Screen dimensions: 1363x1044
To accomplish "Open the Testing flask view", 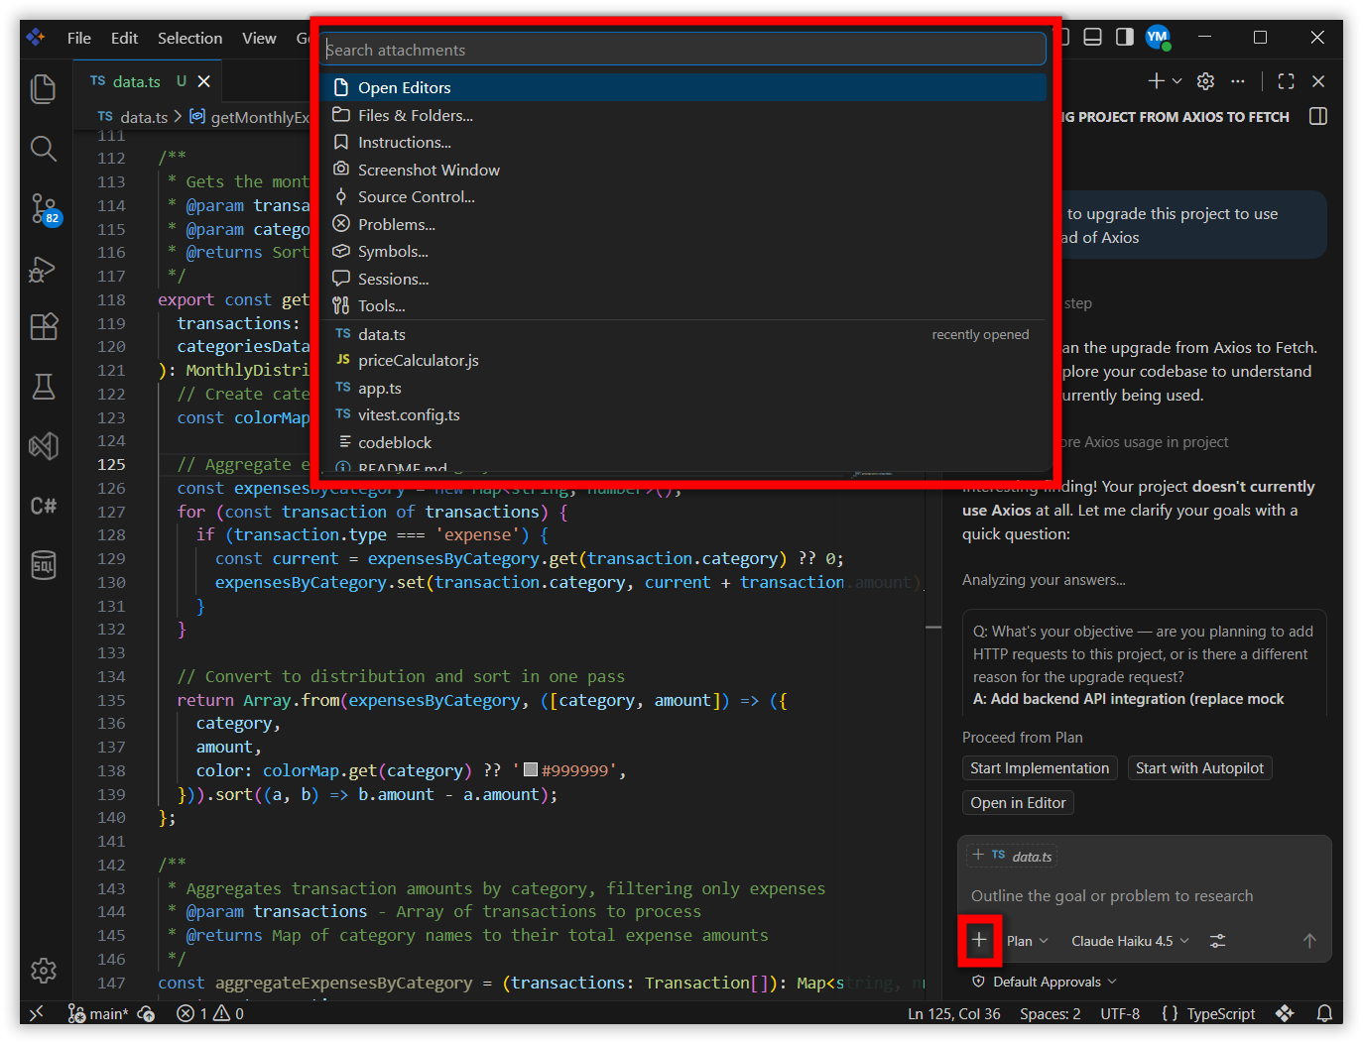I will click(44, 387).
